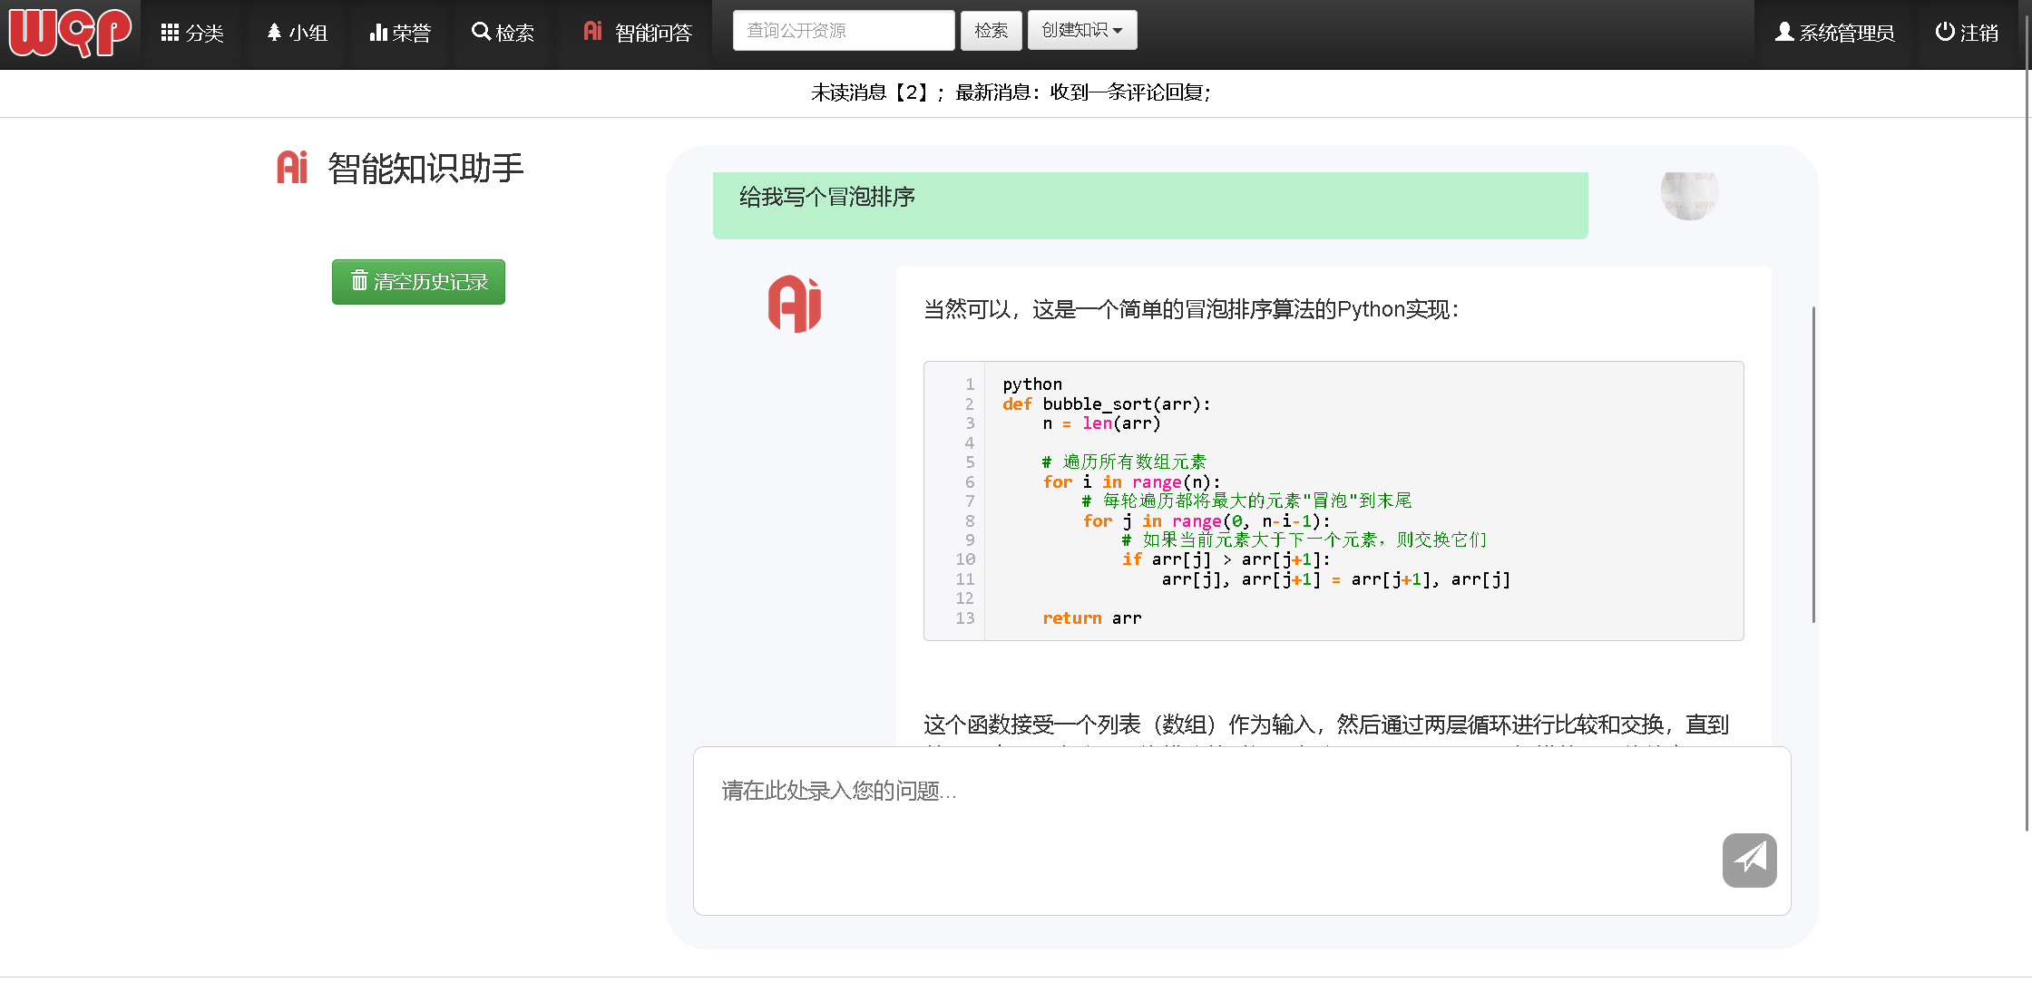
Task: Click the 清空历史记录 clear history button
Action: 418,282
